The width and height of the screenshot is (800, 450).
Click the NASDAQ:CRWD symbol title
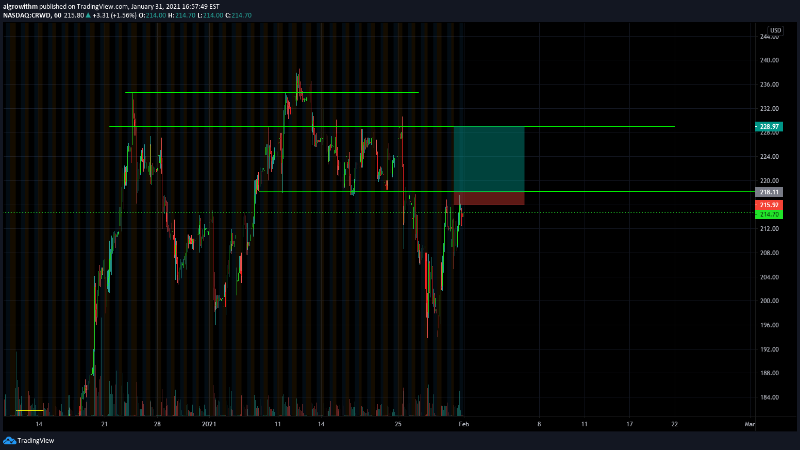click(x=27, y=15)
